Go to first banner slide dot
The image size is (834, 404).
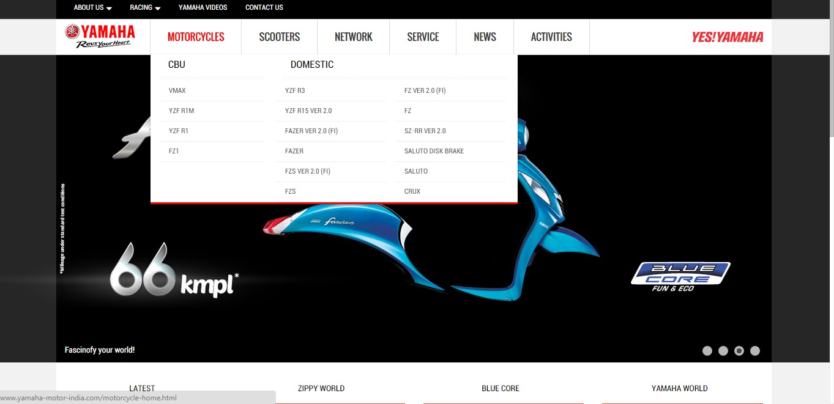(x=707, y=351)
